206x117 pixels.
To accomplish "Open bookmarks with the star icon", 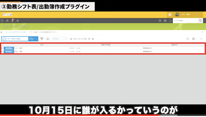I will coord(18,21).
